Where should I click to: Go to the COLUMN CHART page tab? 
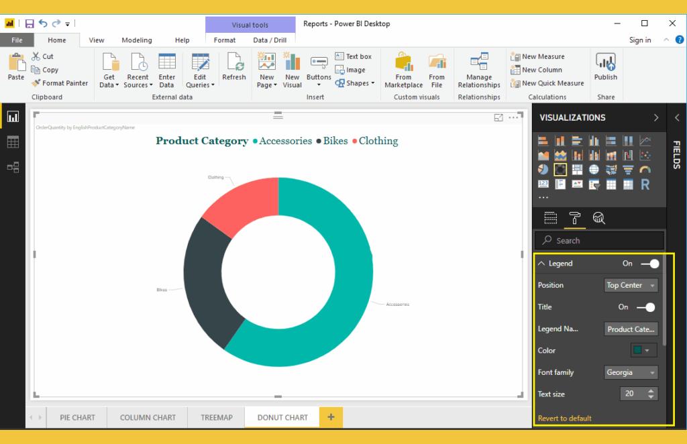click(148, 417)
